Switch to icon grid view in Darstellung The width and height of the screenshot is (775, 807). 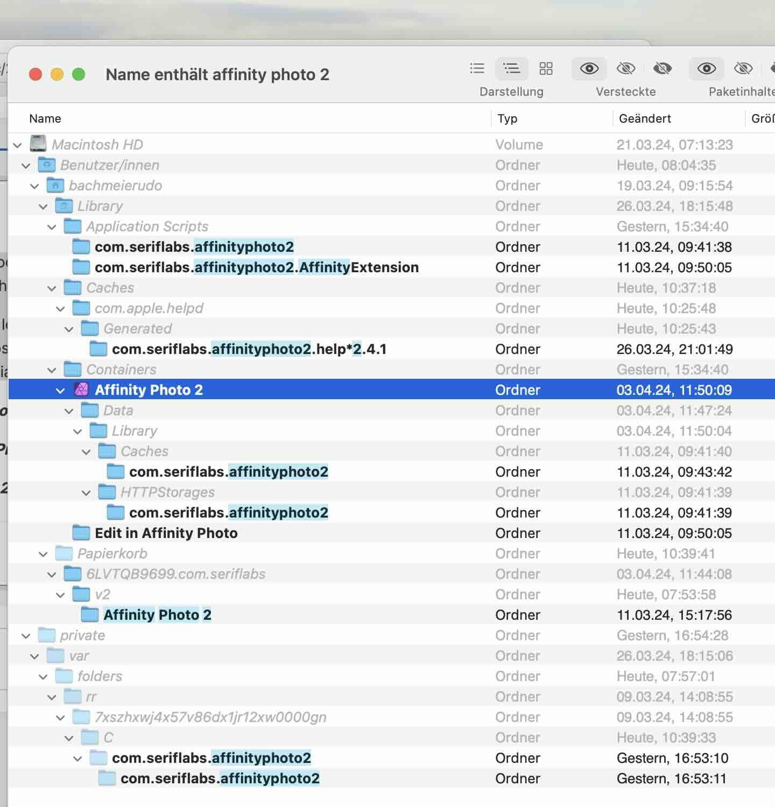546,68
